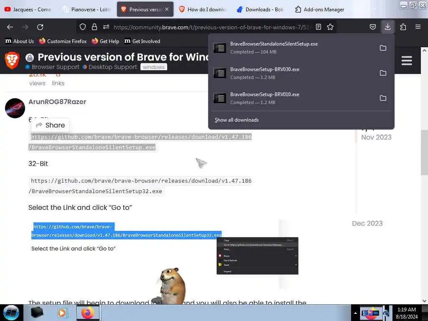Open the Brave community hamburger menu
Screen dimensions: 428x321
[x=407, y=60]
